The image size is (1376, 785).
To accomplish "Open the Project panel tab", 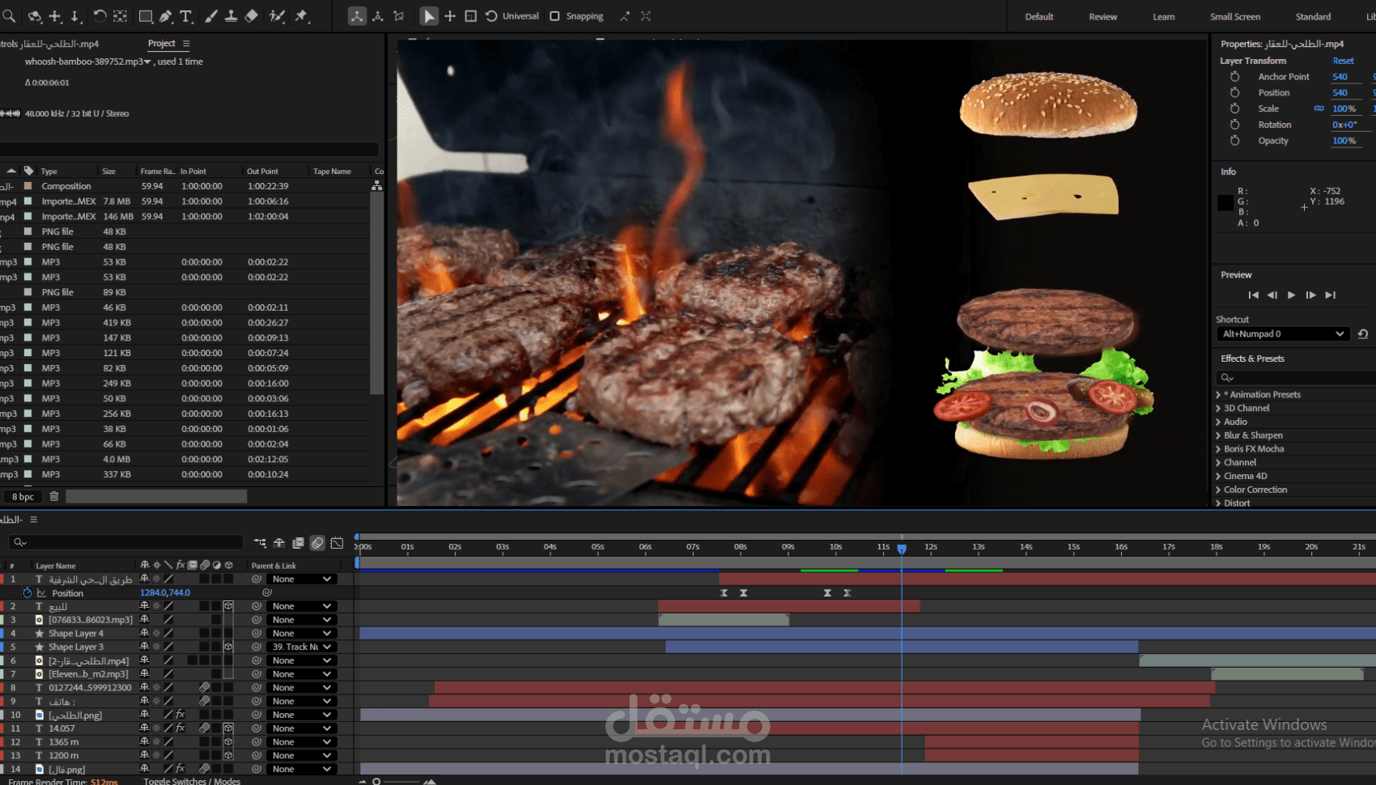I will pos(161,44).
